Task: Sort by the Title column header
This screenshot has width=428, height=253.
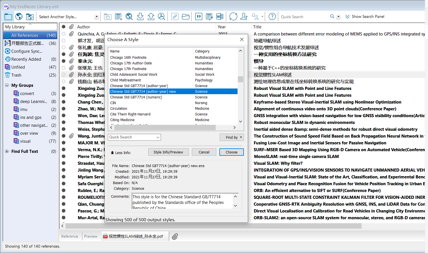Action: (x=257, y=27)
